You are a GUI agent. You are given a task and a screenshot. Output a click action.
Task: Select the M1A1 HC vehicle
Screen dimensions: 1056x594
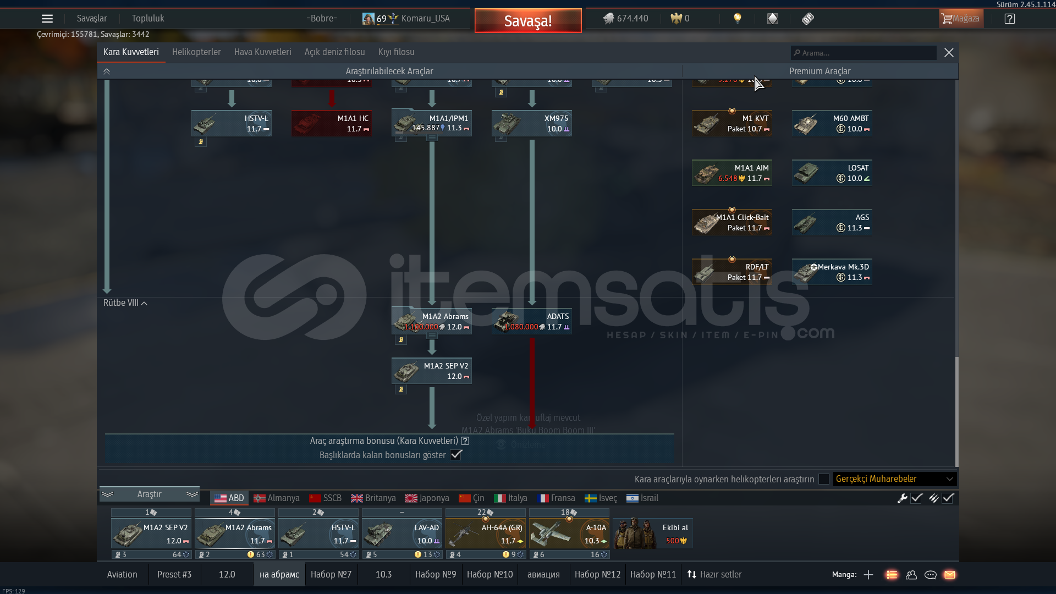pyautogui.click(x=332, y=123)
